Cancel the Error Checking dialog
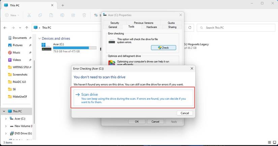The image size is (278, 146). click(185, 113)
